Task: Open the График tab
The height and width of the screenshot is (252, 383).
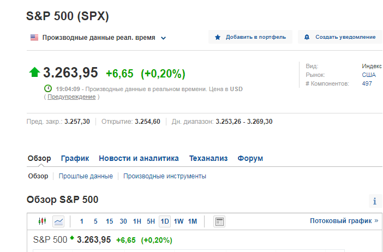Action: [x=75, y=158]
